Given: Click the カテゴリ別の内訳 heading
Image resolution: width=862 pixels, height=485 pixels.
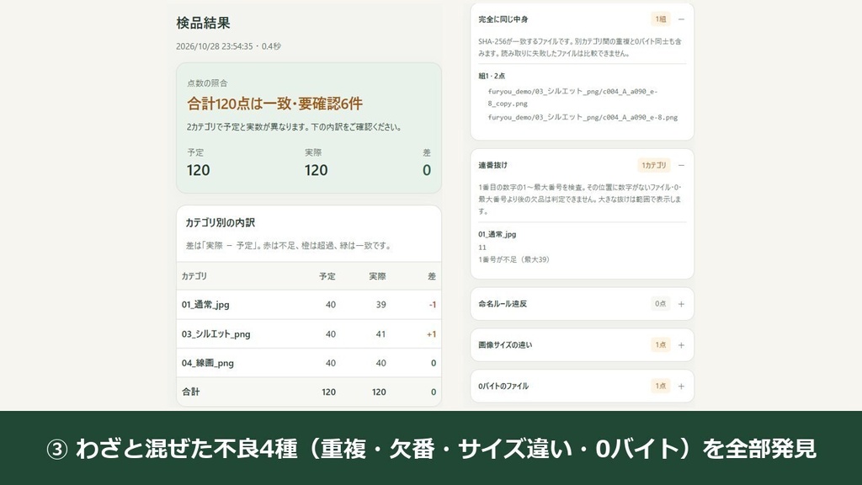Looking at the screenshot, I should (220, 222).
